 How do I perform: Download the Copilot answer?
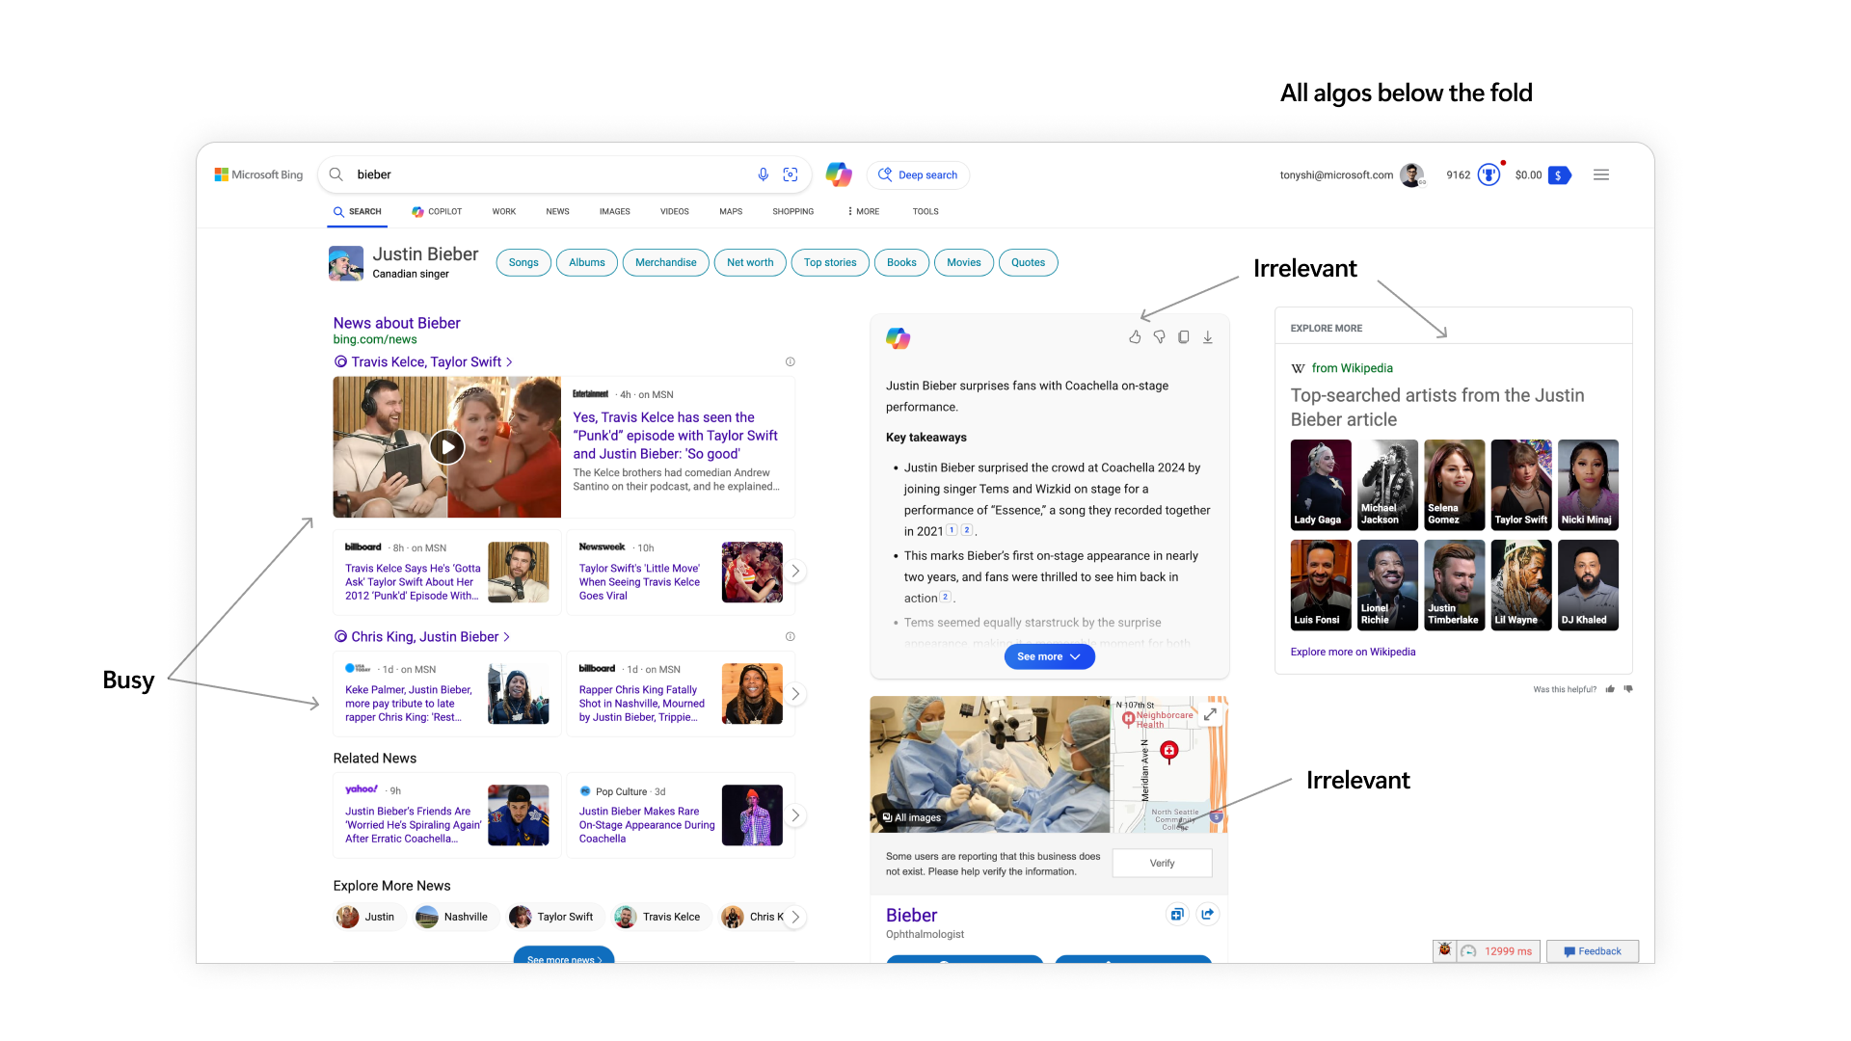pyautogui.click(x=1208, y=337)
